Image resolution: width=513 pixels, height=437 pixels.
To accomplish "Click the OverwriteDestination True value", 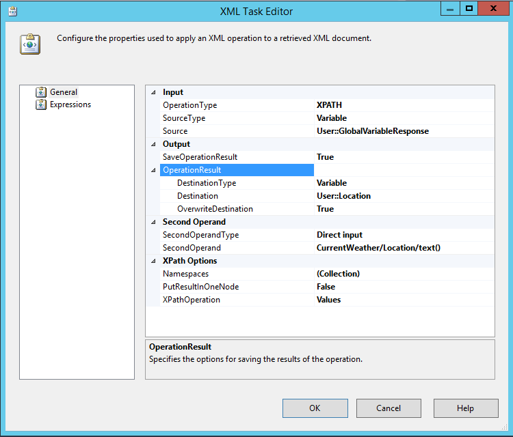I will pos(325,209).
